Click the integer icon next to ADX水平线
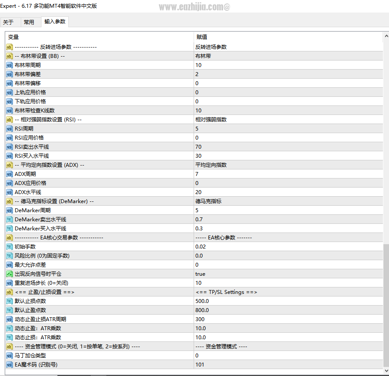This screenshot has width=389, height=376. pyautogui.click(x=9, y=192)
